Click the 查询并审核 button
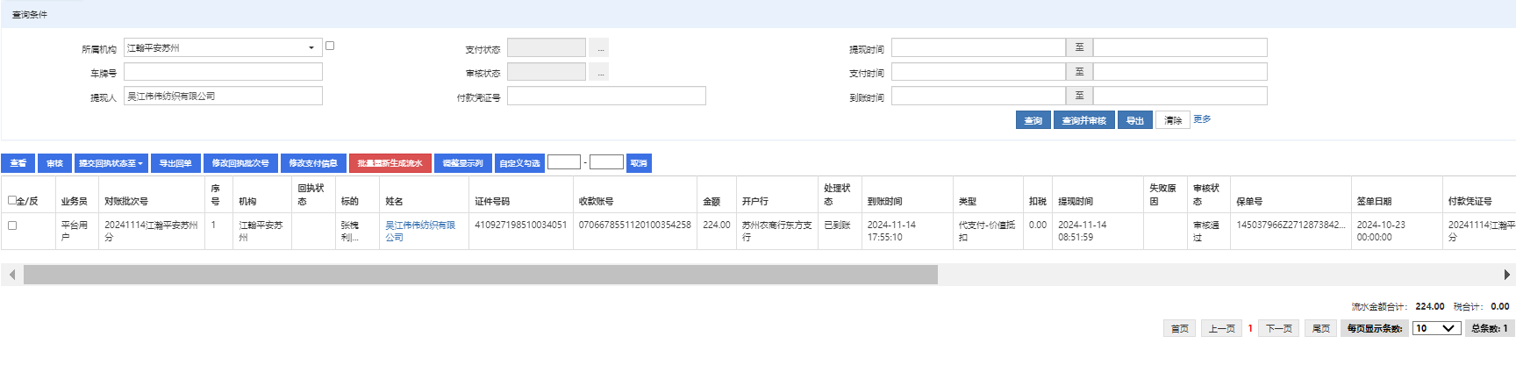The height and width of the screenshot is (365, 1516). pos(1083,120)
